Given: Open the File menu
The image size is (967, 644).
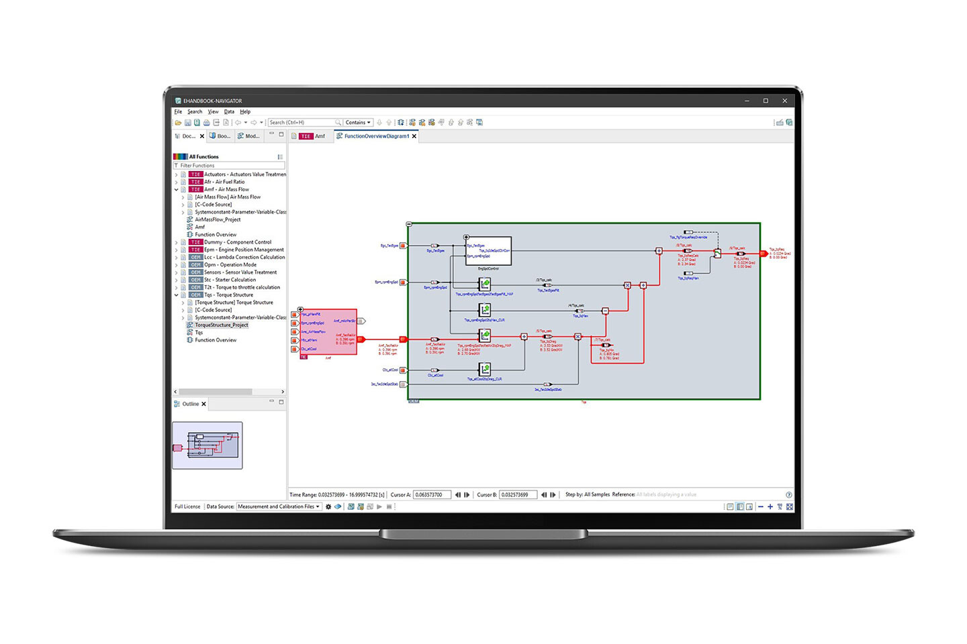Looking at the screenshot, I should [x=178, y=112].
